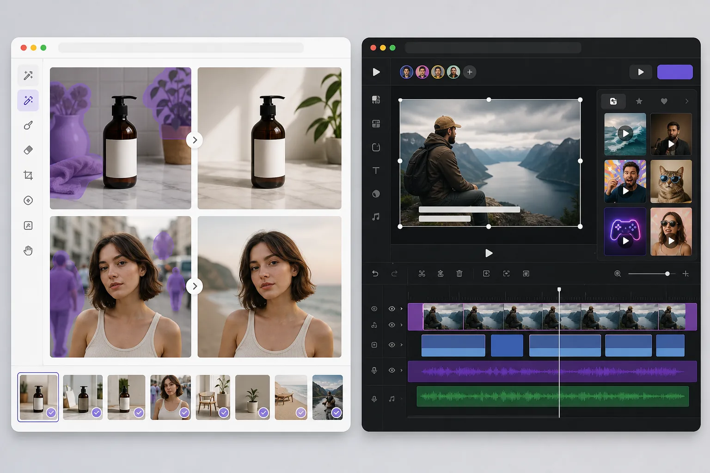Click the fourth collaborator avatar before the plus
The height and width of the screenshot is (473, 710).
click(453, 72)
